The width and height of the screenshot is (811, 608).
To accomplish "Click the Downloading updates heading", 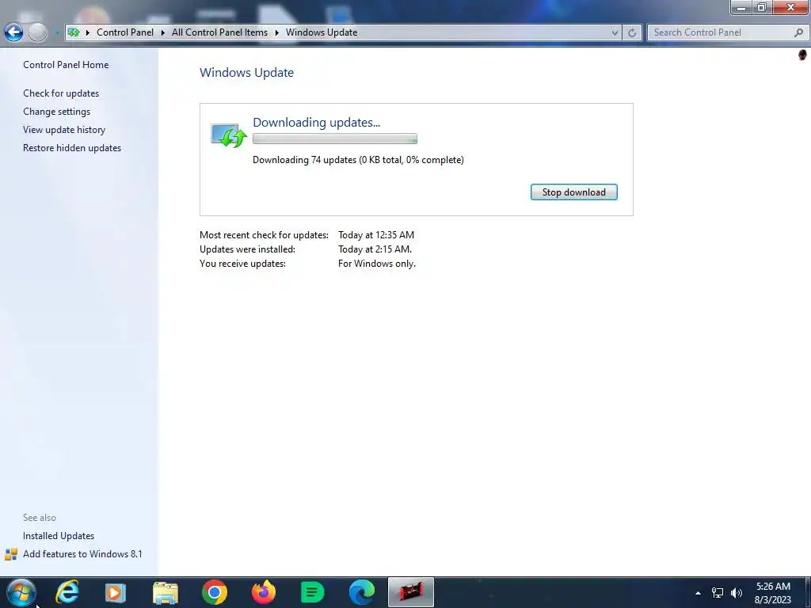I will point(316,123).
